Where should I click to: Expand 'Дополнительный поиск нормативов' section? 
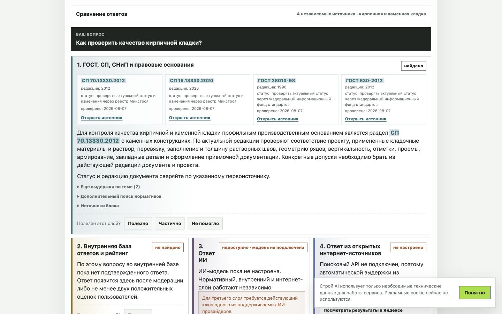[x=119, y=196]
